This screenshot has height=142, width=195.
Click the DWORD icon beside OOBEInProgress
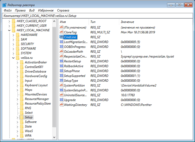point(61,47)
